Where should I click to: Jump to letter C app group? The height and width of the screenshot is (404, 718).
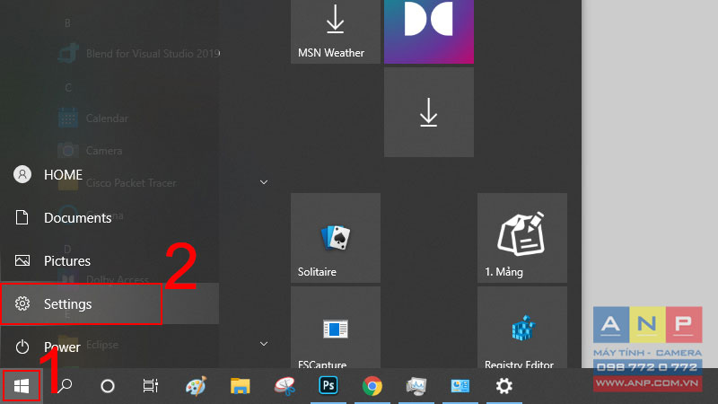pyautogui.click(x=68, y=87)
